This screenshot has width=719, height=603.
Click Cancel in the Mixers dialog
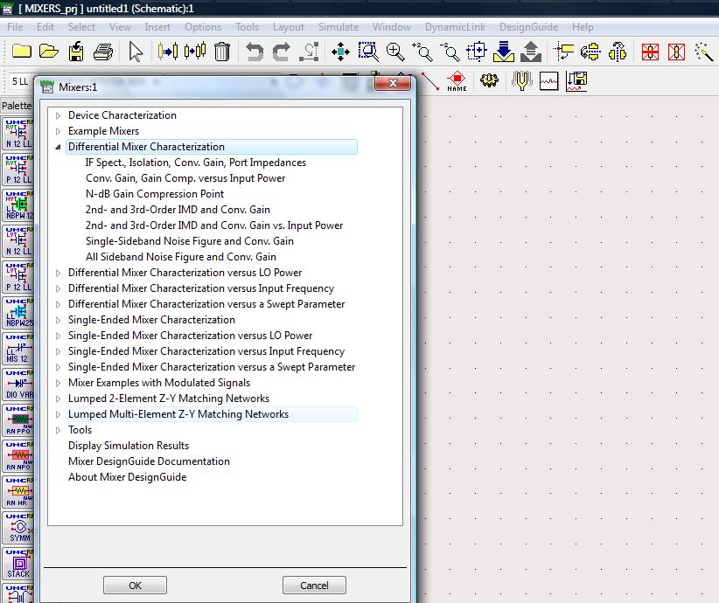coord(314,586)
